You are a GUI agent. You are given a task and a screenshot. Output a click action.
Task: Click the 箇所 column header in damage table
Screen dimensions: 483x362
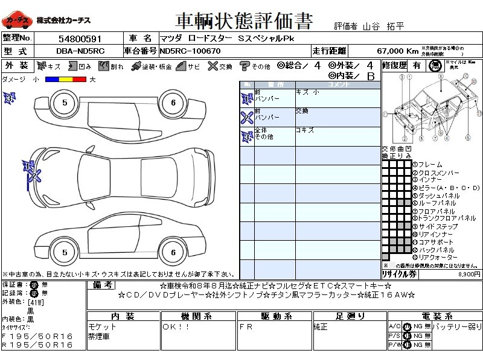point(275,84)
